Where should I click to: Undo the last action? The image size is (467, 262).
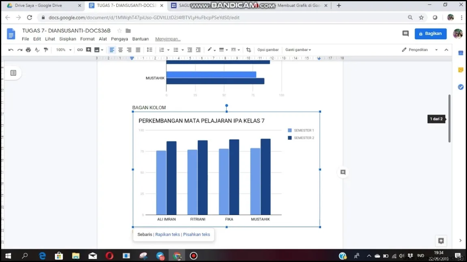click(x=11, y=49)
